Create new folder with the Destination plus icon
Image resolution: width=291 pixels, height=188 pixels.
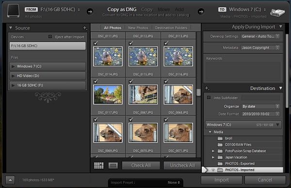tap(207, 88)
